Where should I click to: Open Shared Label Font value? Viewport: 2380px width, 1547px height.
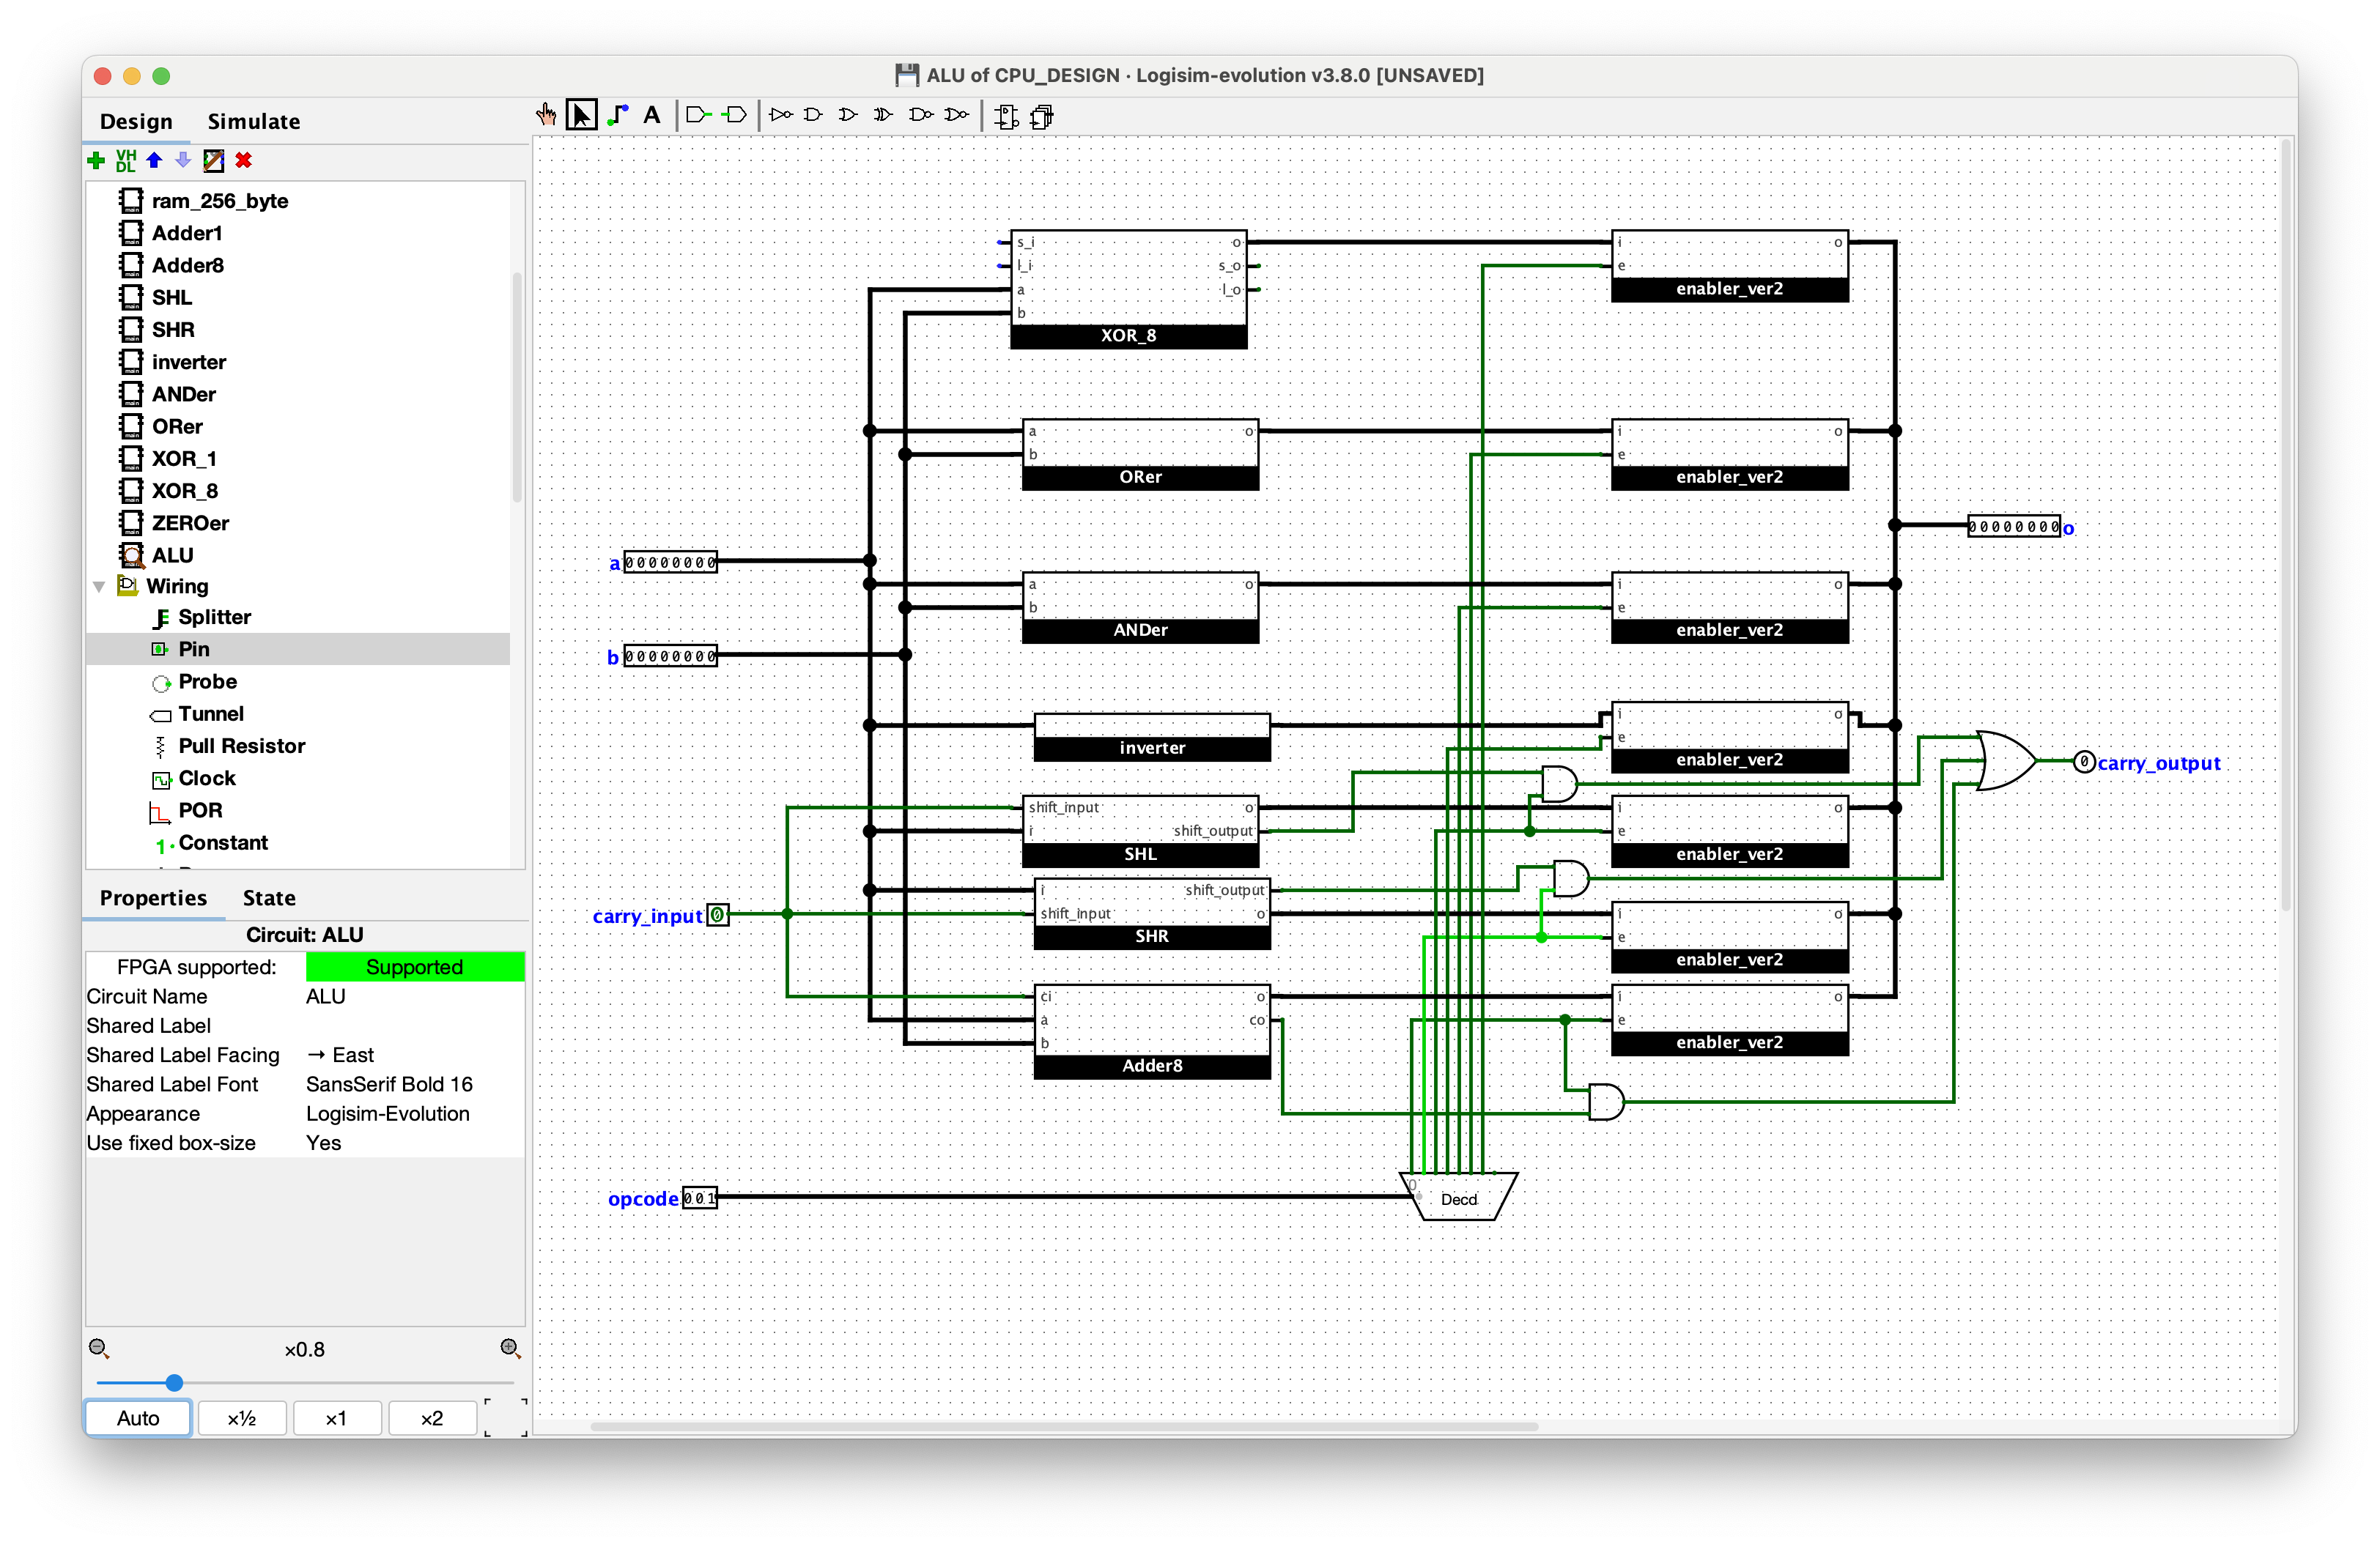click(x=414, y=1084)
